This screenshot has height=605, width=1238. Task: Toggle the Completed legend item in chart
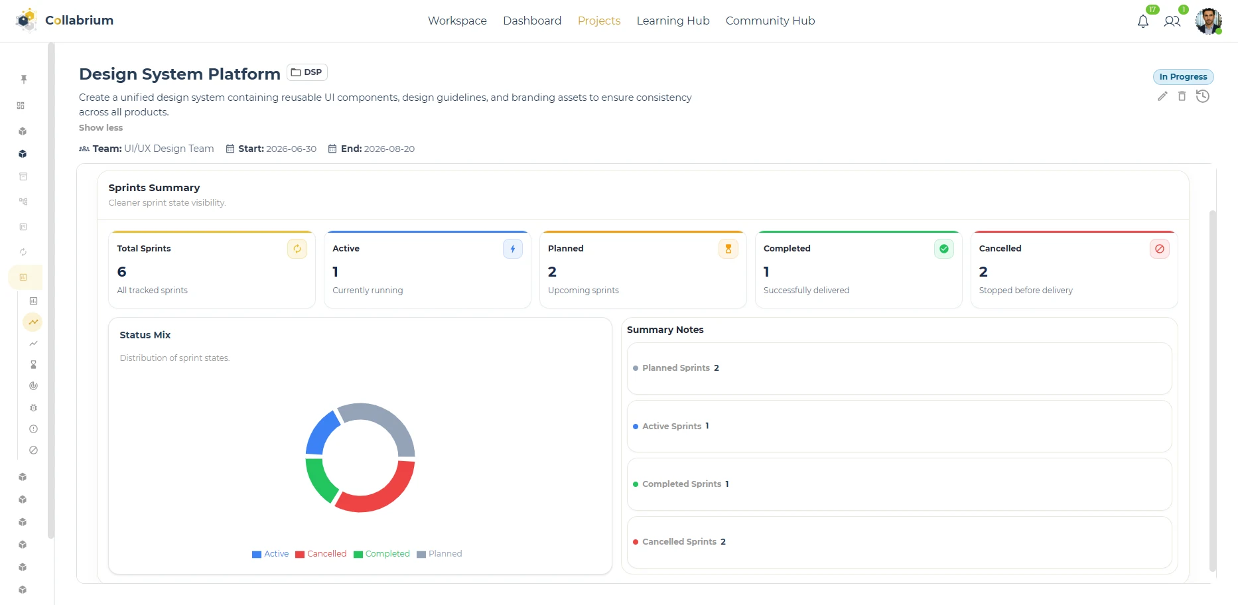coord(381,554)
